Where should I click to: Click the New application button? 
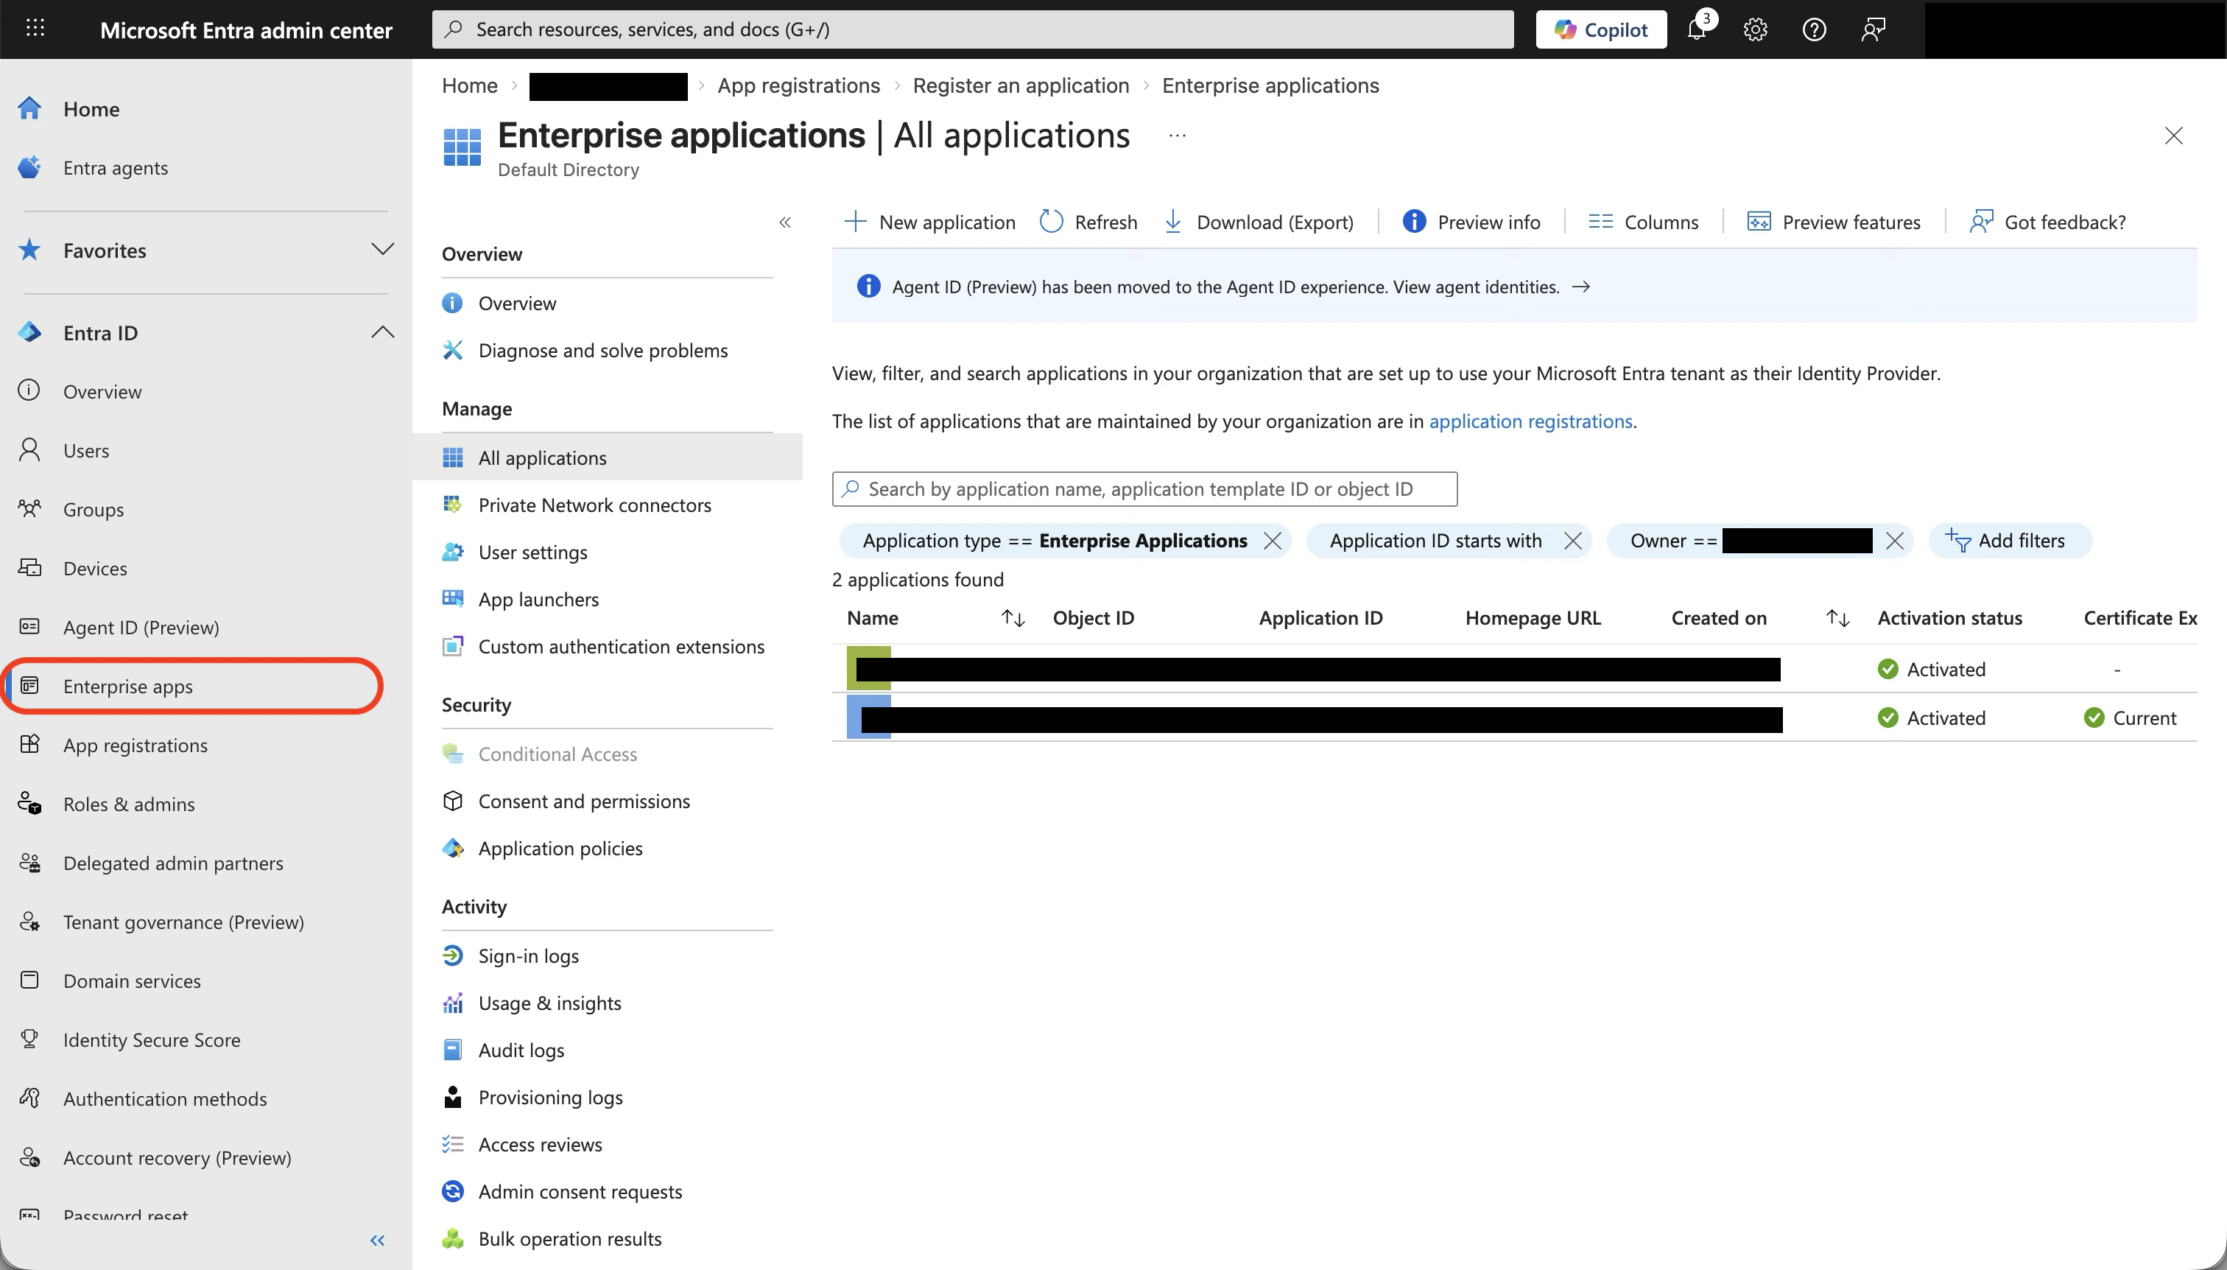929,222
